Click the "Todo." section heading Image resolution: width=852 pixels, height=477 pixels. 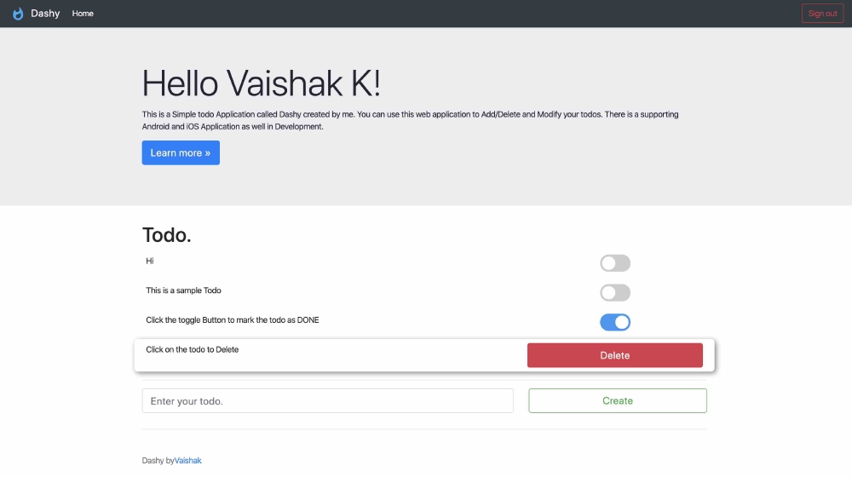pyautogui.click(x=167, y=236)
